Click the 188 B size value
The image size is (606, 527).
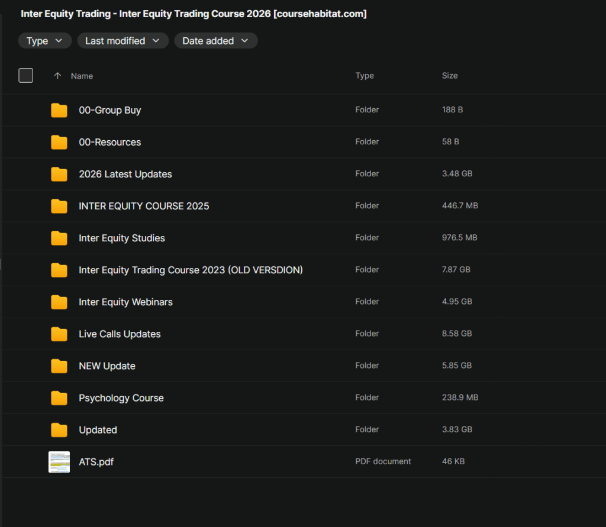452,110
